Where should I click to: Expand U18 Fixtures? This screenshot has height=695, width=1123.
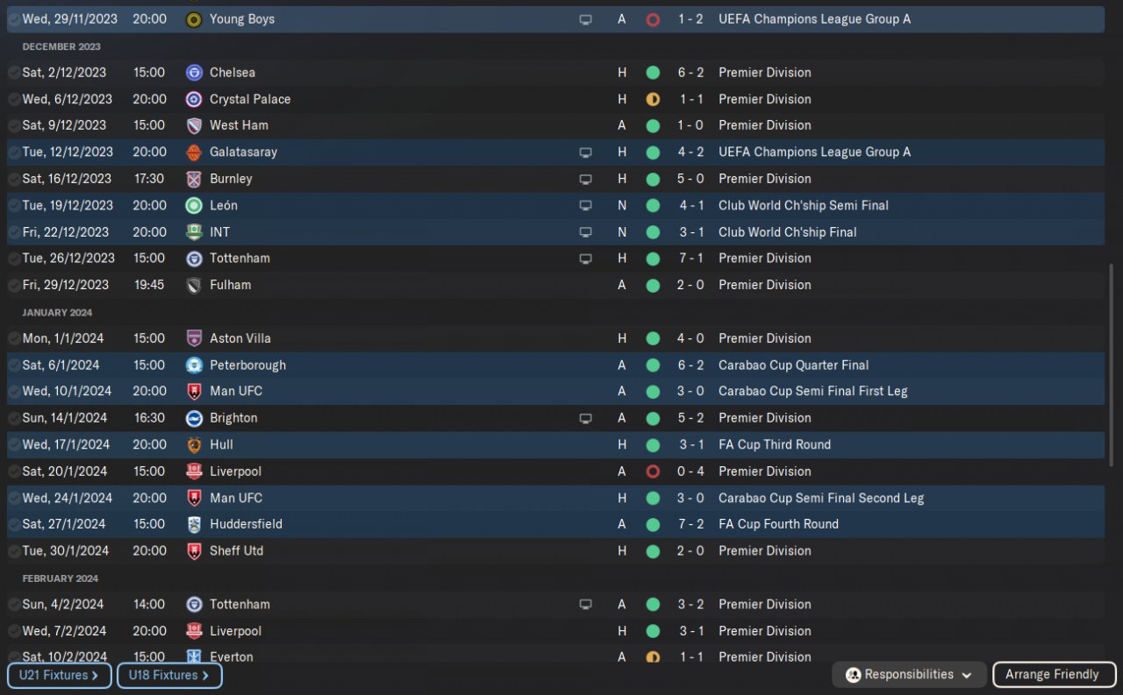click(169, 676)
